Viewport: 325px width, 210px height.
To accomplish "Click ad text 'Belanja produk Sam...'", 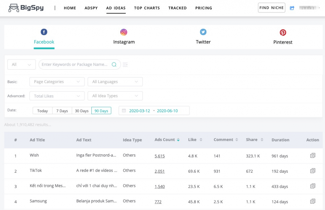I will 96,201.
